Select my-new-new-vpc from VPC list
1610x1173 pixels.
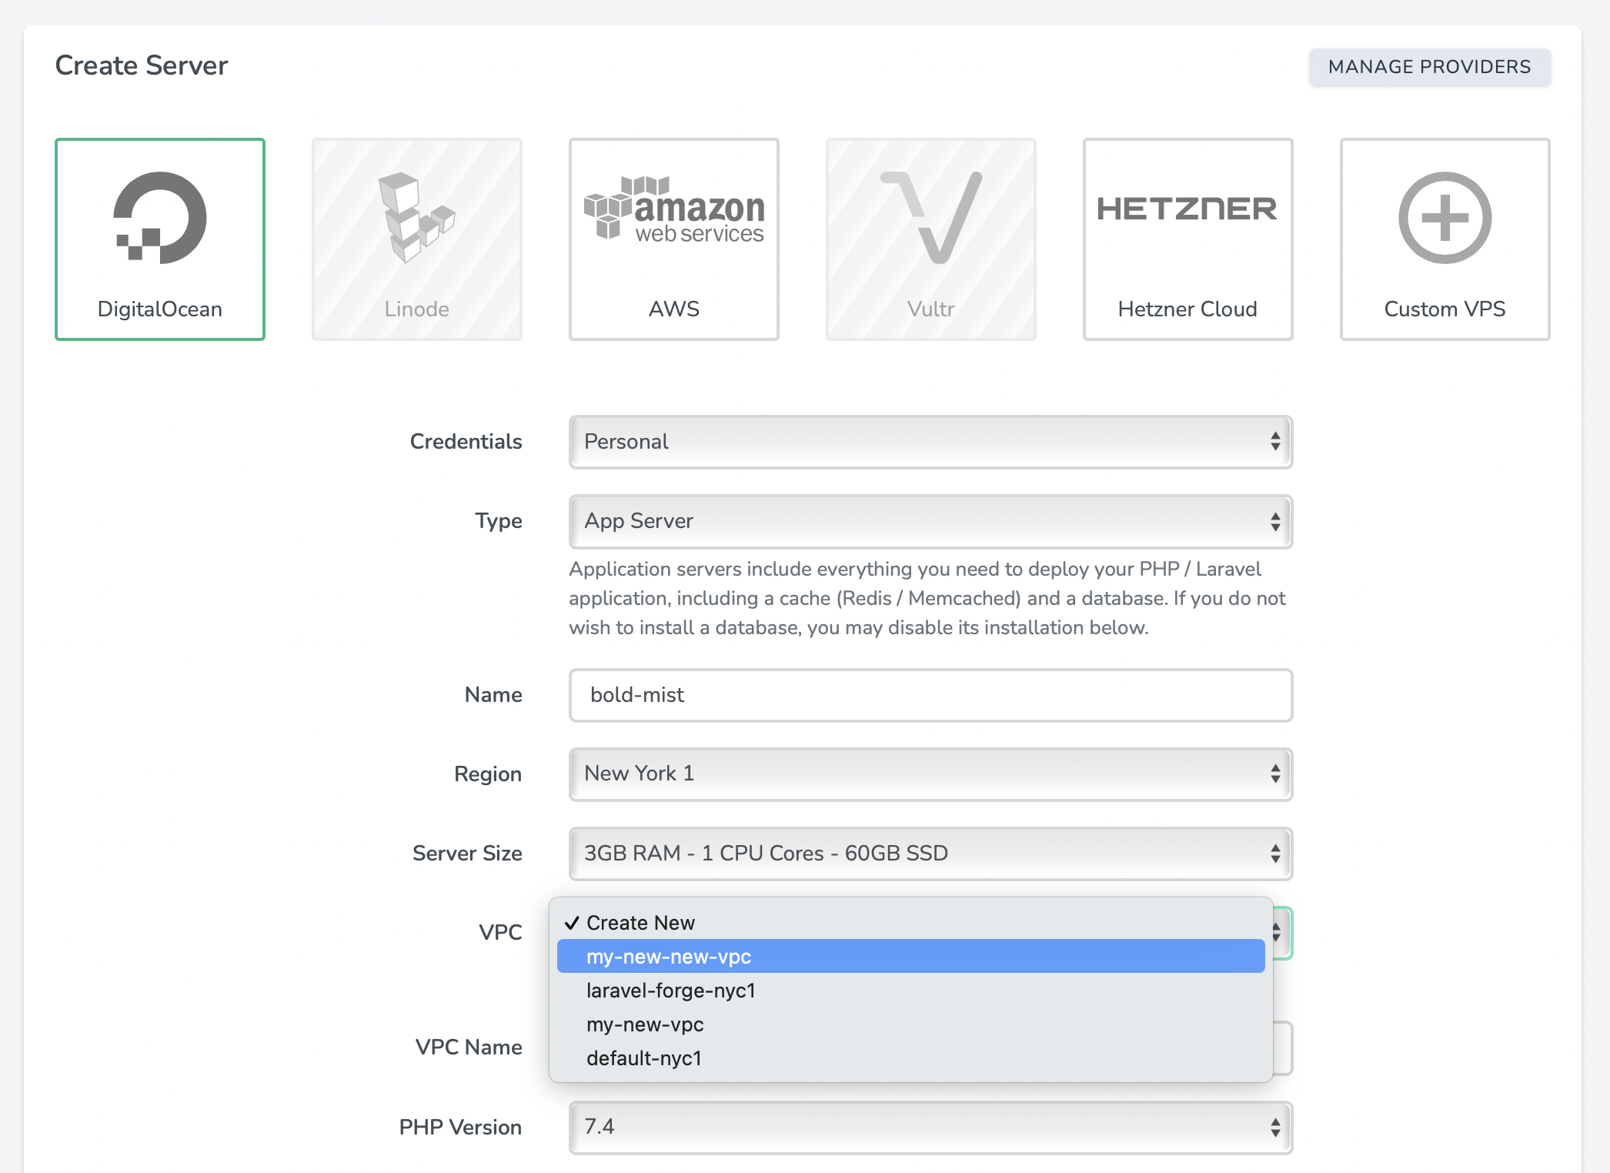910,957
